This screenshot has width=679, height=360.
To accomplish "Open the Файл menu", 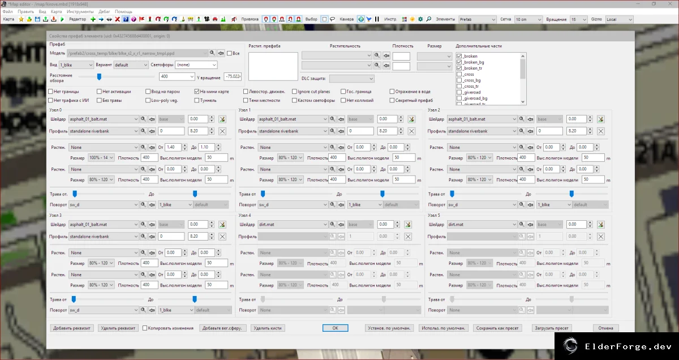I will tap(8, 11).
